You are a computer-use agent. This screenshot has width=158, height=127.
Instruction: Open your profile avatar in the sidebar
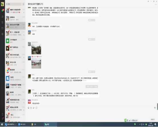click(2, 4)
